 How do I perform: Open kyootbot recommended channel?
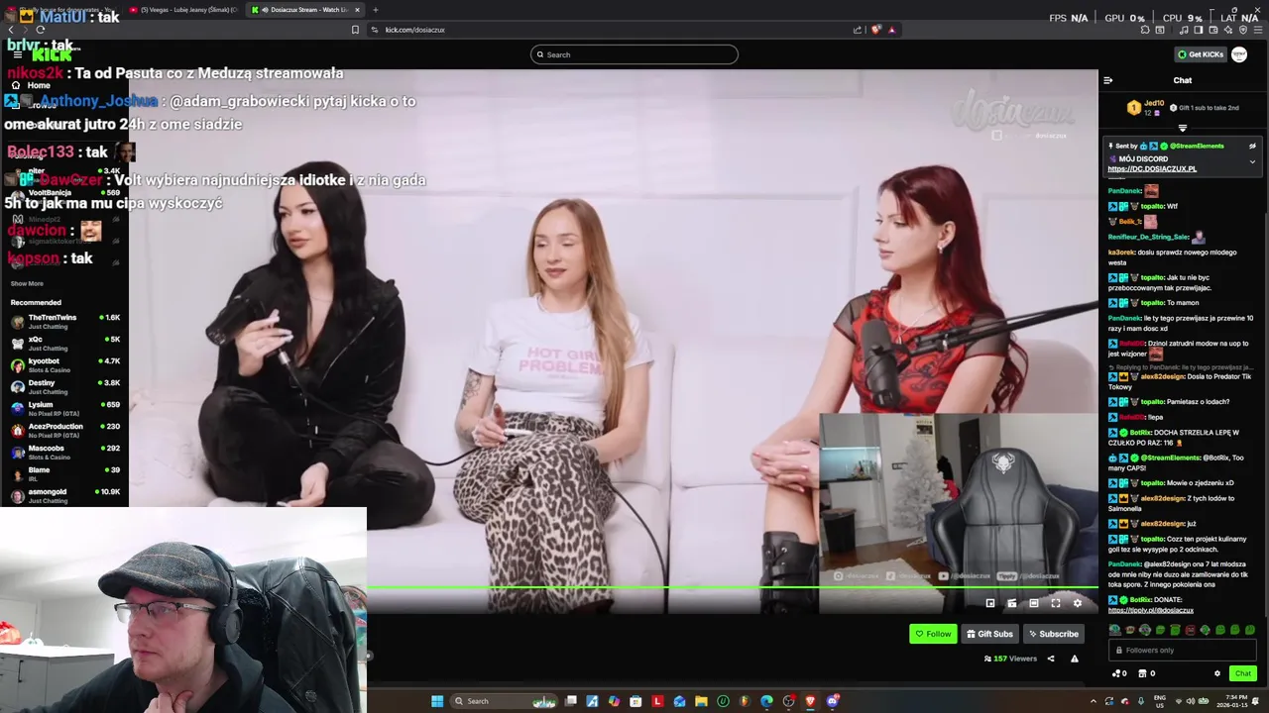(64, 364)
